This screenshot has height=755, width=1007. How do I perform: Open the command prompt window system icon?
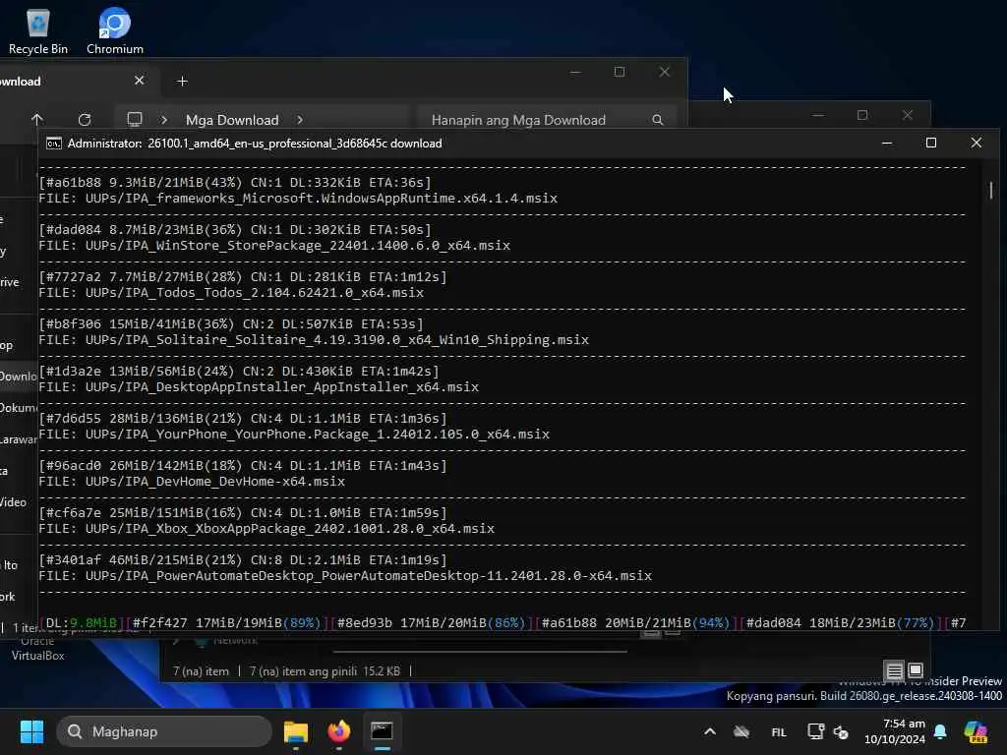(x=54, y=144)
